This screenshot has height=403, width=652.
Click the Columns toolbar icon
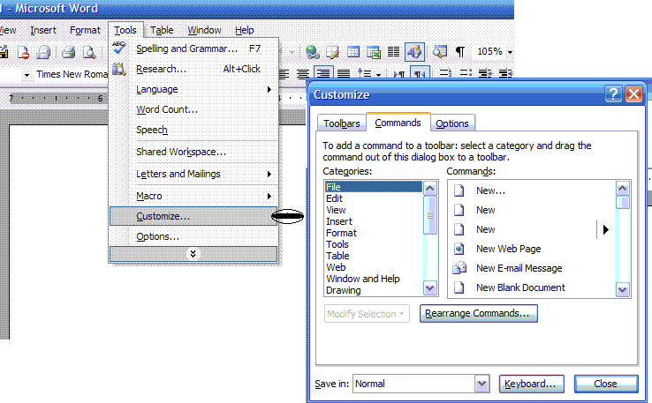(393, 52)
